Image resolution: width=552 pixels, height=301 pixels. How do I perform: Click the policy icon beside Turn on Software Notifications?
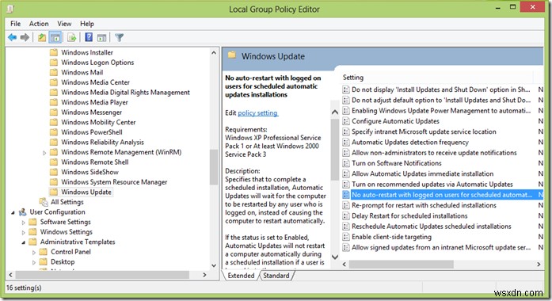point(346,163)
